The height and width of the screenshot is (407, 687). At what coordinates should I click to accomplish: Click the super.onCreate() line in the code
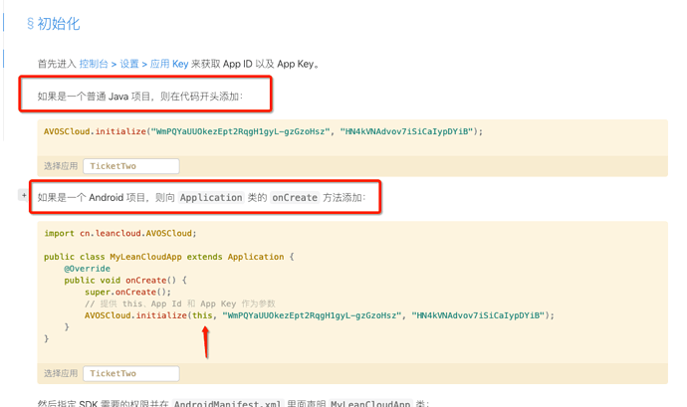[x=127, y=293]
